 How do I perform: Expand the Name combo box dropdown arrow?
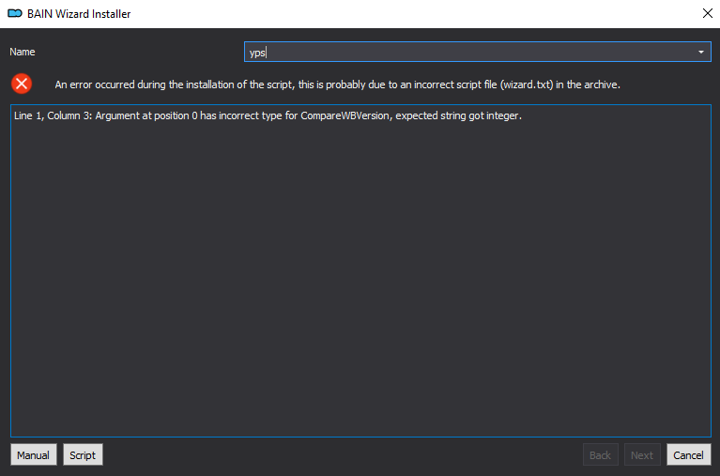point(700,52)
